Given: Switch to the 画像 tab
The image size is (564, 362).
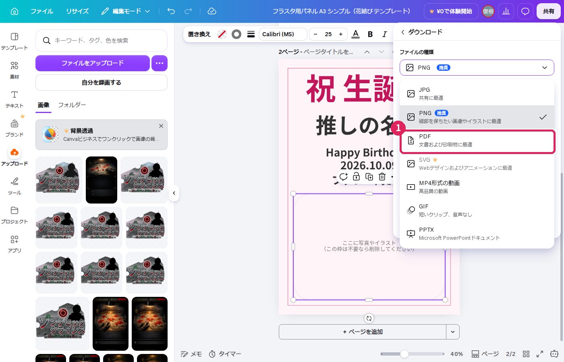Looking at the screenshot, I should [44, 105].
